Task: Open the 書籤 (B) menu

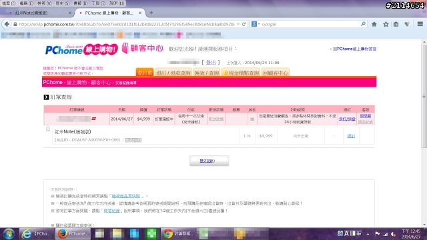Action: [x=80, y=3]
